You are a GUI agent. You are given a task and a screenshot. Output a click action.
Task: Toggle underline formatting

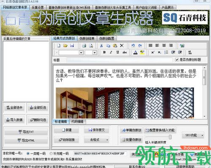(118, 52)
